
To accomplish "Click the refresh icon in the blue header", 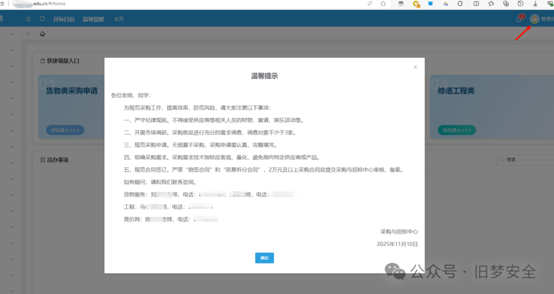I will point(42,19).
